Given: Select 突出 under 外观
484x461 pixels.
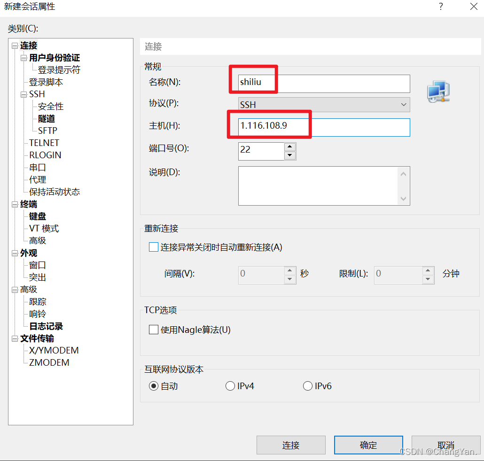Looking at the screenshot, I should (x=37, y=277).
